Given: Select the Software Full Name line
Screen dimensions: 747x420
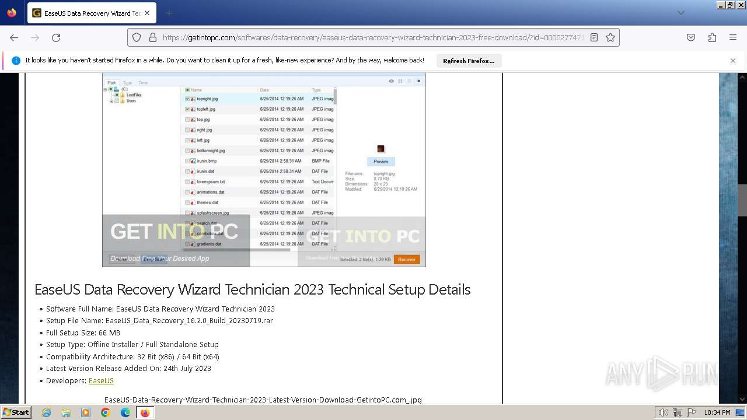Looking at the screenshot, I should [160, 309].
